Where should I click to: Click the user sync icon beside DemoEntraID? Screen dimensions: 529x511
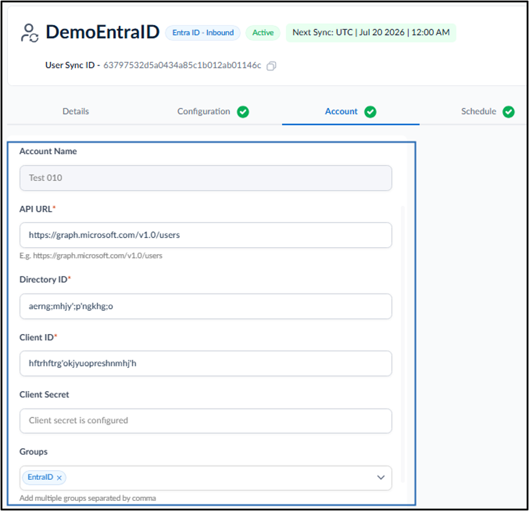tap(30, 33)
